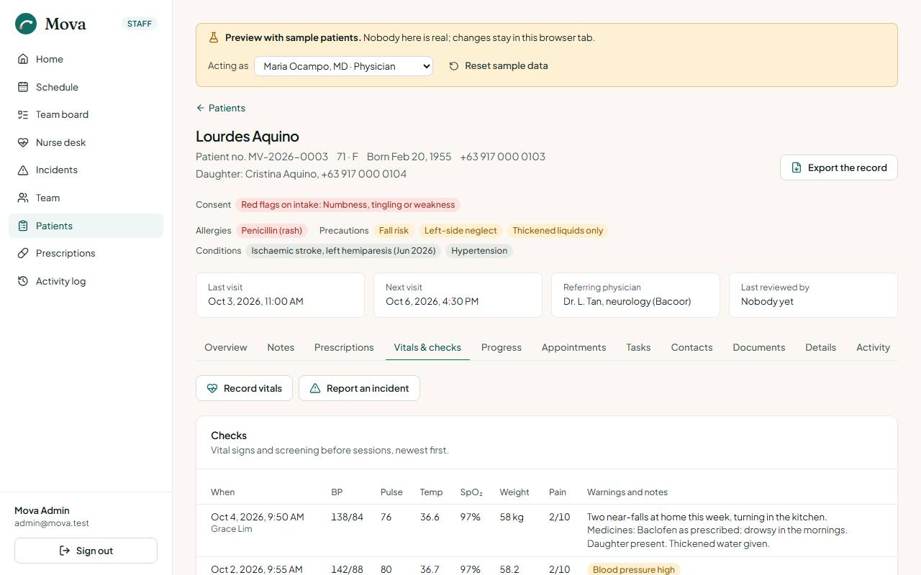921x575 pixels.
Task: Click the Mova logo icon
Action: pyautogui.click(x=26, y=24)
